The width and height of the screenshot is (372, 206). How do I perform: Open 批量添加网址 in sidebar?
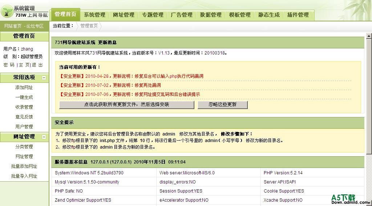[24, 166]
